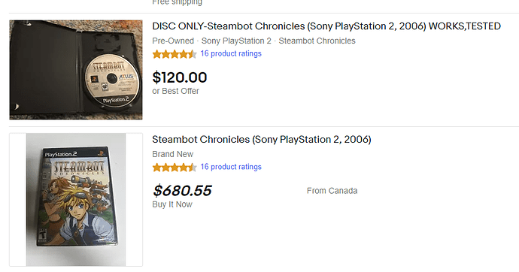Click the PlayStation 2 text on the disc
This screenshot has height=272, width=519.
116,100
